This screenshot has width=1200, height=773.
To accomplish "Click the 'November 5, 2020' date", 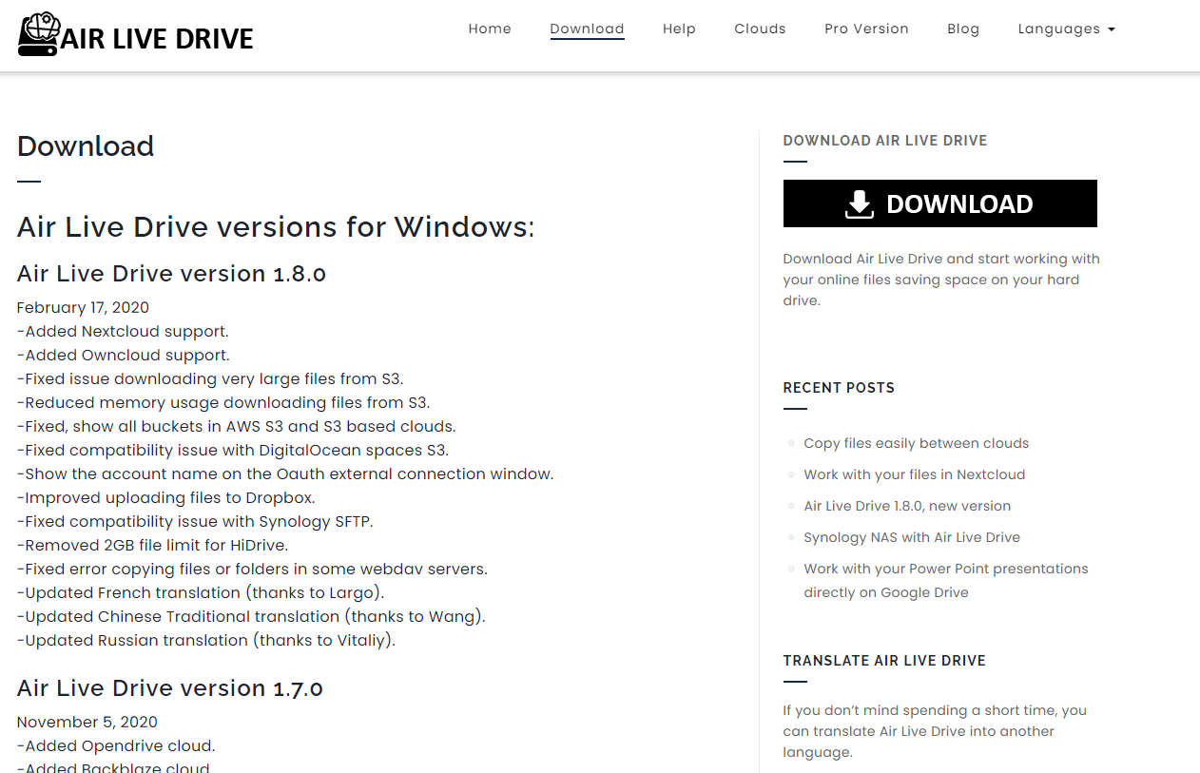I will click(87, 722).
